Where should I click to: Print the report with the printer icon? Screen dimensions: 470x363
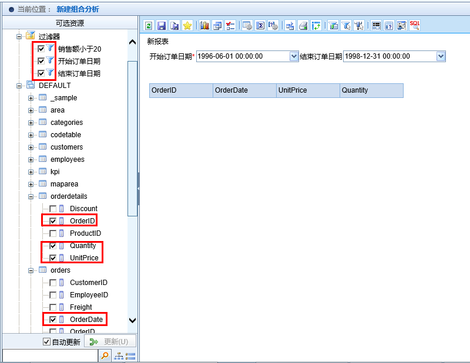tap(303, 26)
